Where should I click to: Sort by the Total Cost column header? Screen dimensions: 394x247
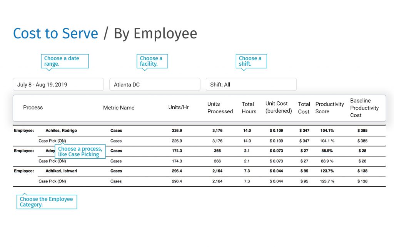coord(304,108)
